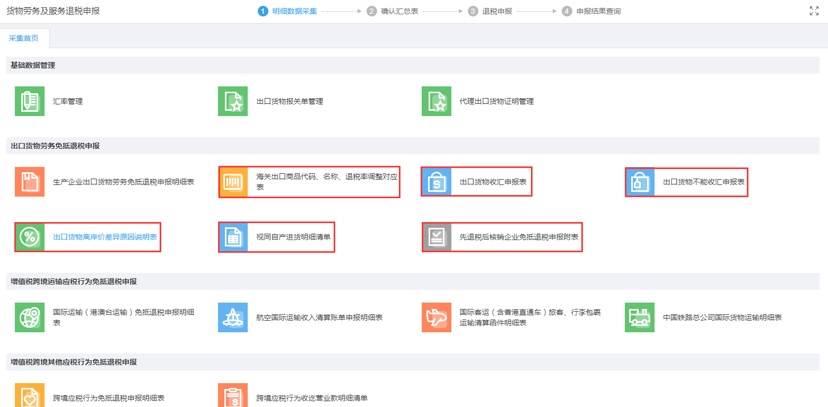The width and height of the screenshot is (828, 407).
Task: Go to step 2 确认汇总表
Action: coord(393,11)
